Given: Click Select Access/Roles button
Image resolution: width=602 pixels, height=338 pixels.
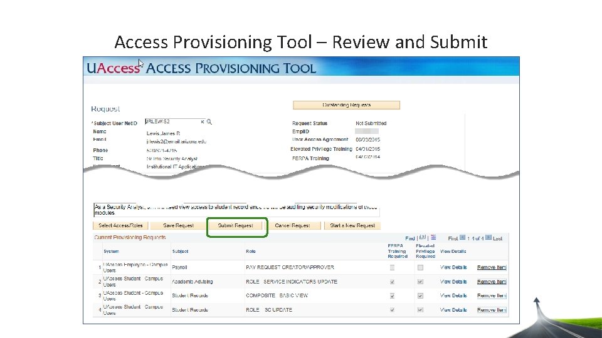Looking at the screenshot, I should click(x=120, y=226).
